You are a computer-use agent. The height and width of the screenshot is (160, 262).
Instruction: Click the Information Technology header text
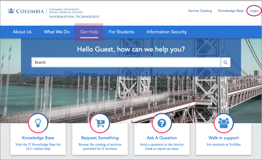(74, 17)
